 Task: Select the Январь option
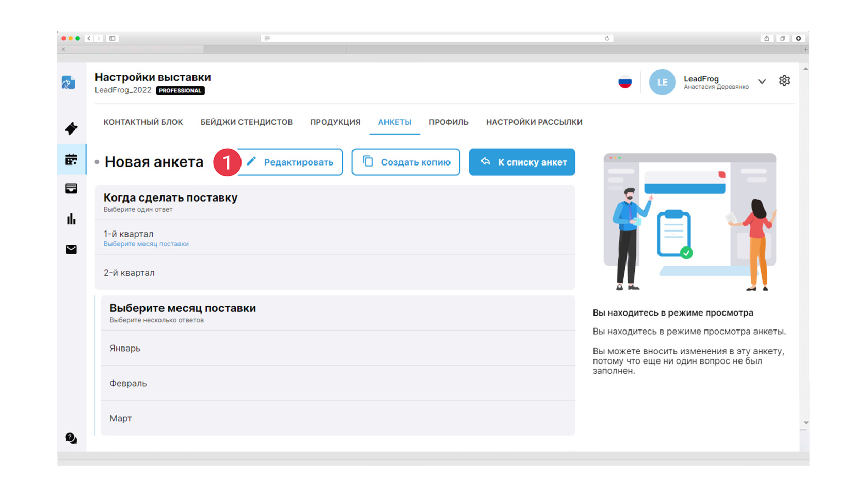click(338, 348)
